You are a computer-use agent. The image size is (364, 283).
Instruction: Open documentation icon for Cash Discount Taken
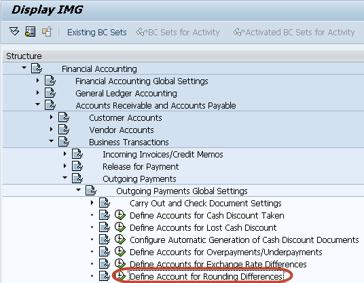pos(105,215)
